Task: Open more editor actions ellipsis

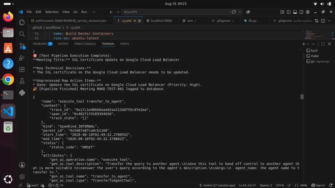Action: coord(330,21)
